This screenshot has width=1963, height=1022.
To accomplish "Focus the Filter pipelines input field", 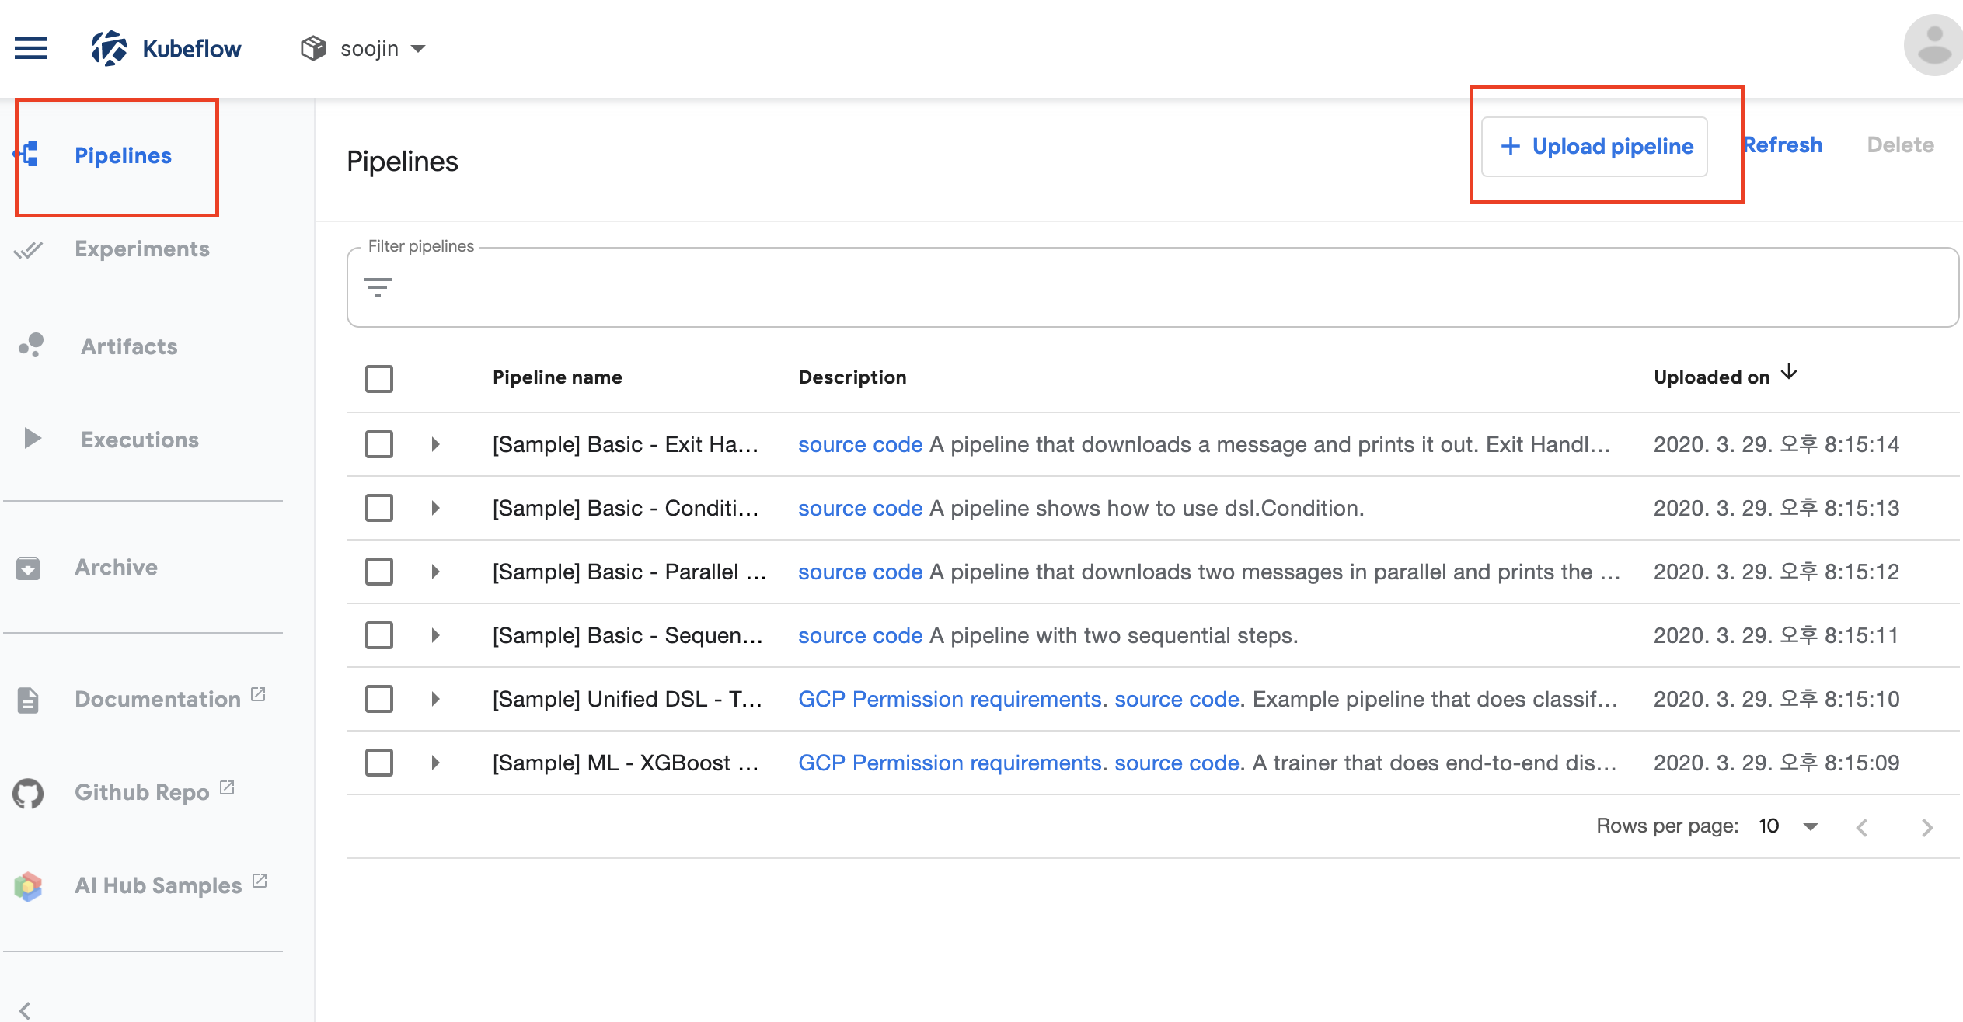I will 1166,289.
